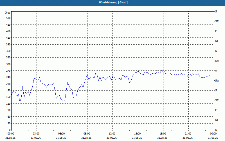Click the 00:00 label above 01.09.26
The width and height of the screenshot is (225, 141).
[213, 134]
